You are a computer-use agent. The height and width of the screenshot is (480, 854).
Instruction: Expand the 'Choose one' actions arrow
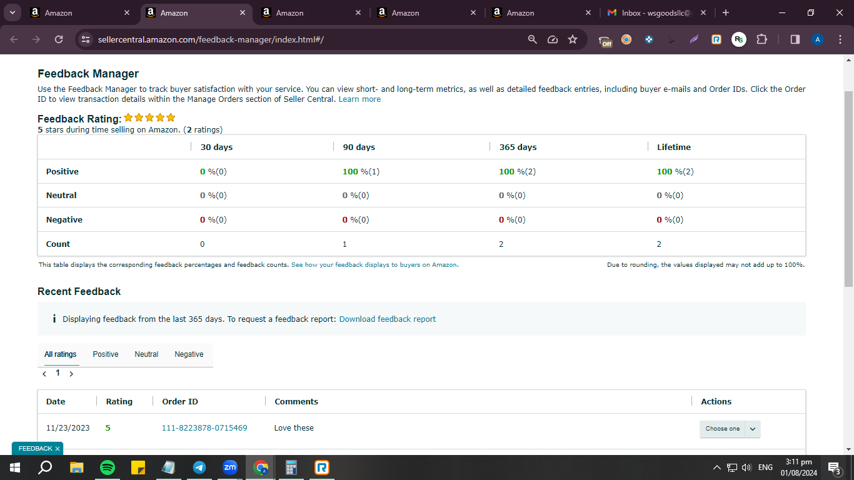click(x=753, y=429)
